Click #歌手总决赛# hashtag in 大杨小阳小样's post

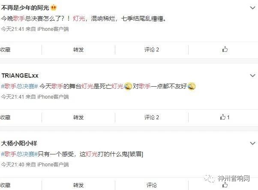(20, 154)
